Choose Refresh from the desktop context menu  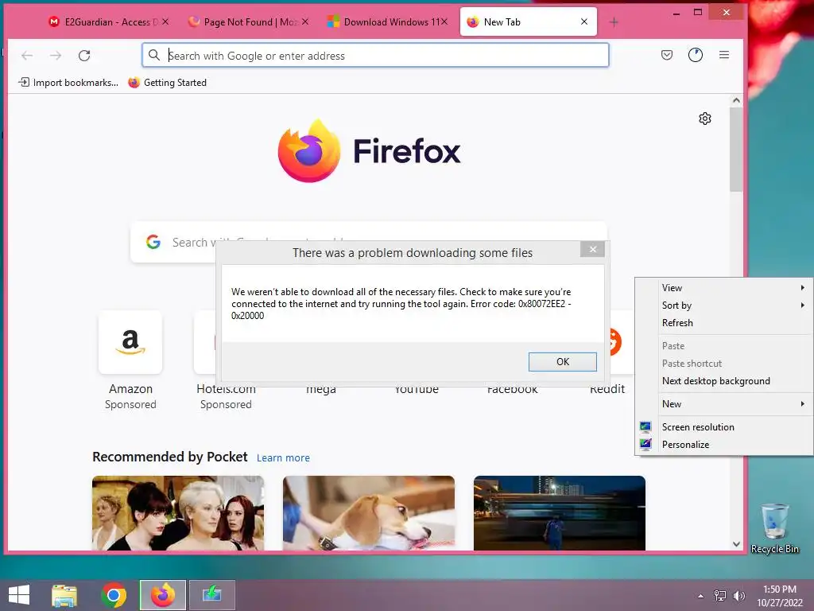(x=724, y=323)
